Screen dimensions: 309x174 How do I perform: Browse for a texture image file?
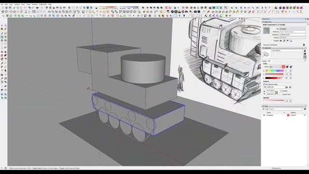tap(287, 87)
